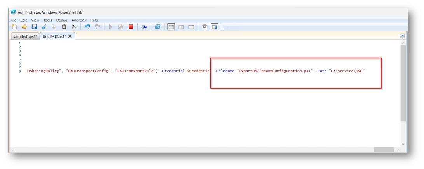
Task: Toggle Show Script Pane Right layout
Action: point(181,27)
